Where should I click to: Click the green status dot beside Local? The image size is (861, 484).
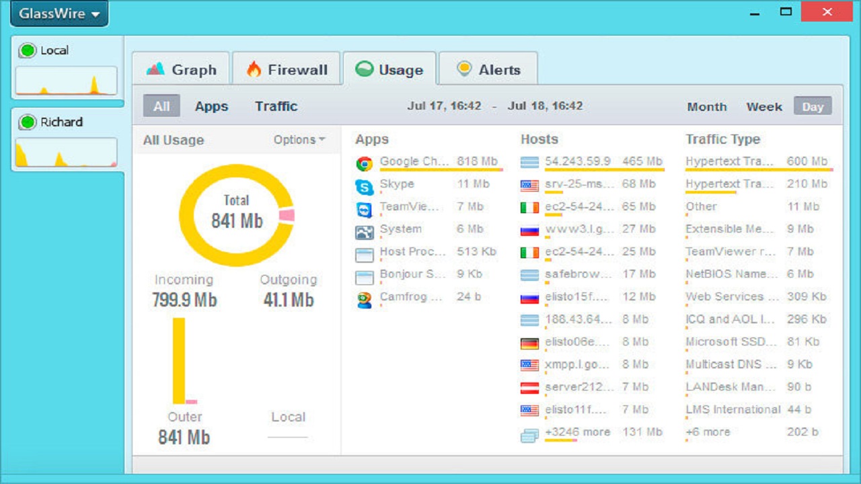pyautogui.click(x=28, y=50)
